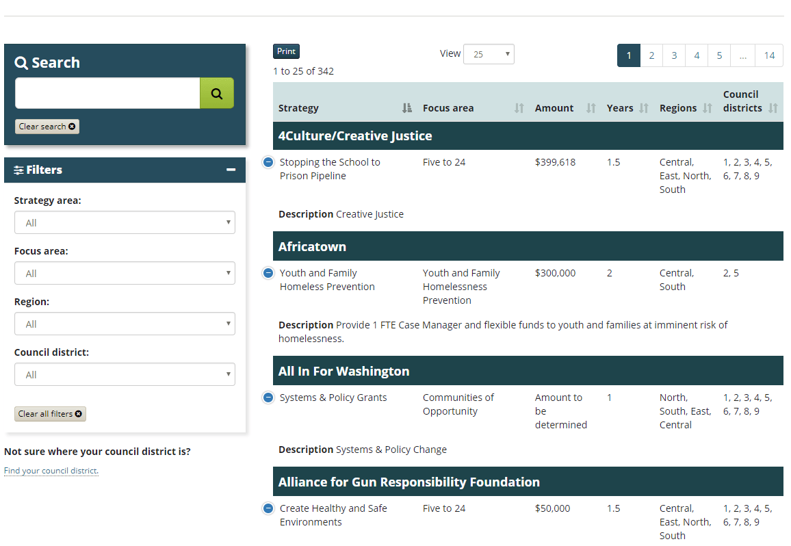791x546 pixels.
Task: Click '1 to 25 of 342' results count
Action: 303,71
